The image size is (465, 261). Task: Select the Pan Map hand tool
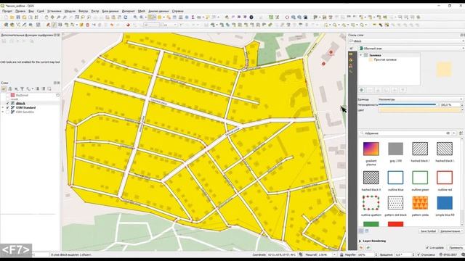(x=46, y=17)
